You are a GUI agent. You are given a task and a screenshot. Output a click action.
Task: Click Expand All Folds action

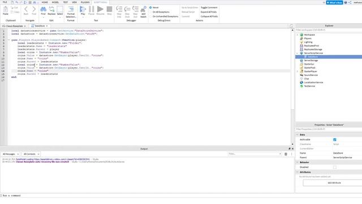[209, 12]
